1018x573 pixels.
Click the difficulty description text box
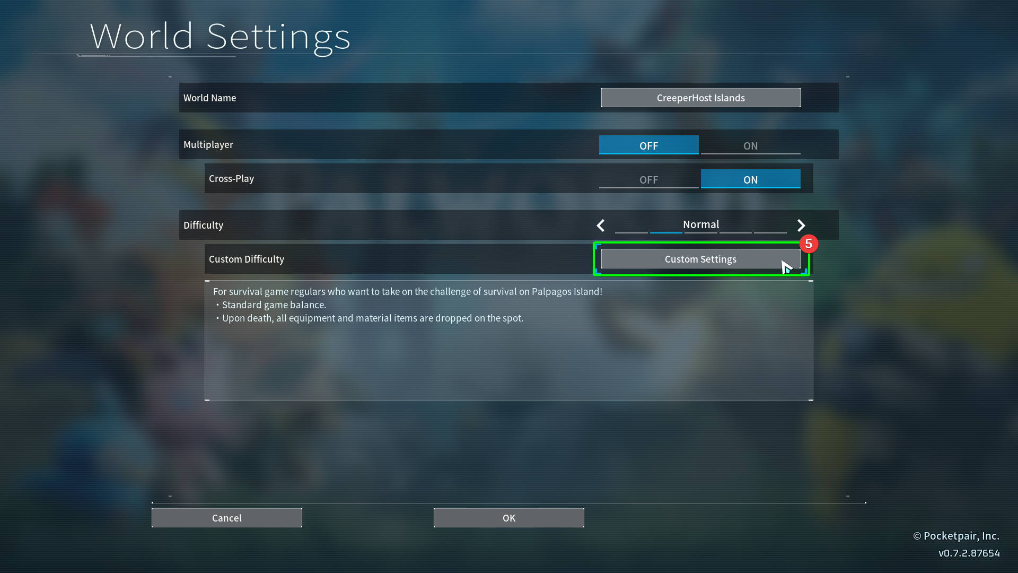508,341
